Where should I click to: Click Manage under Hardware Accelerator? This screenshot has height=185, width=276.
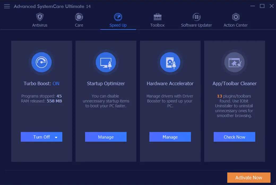pyautogui.click(x=170, y=137)
